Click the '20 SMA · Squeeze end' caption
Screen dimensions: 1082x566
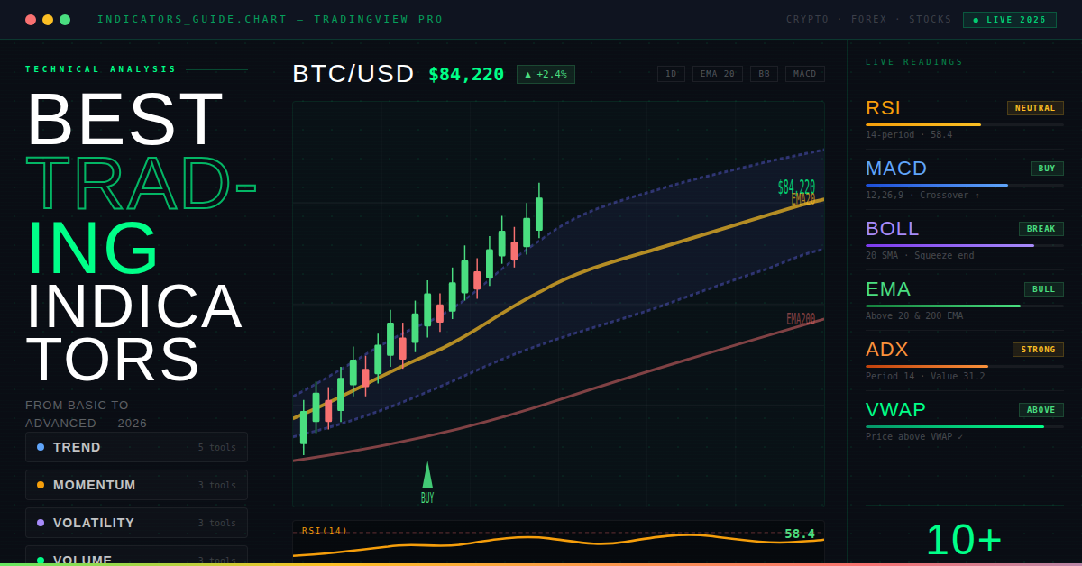point(920,255)
